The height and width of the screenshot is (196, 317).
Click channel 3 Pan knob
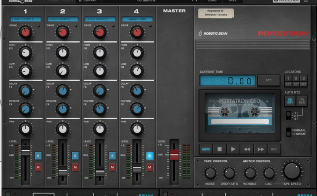(x=100, y=129)
